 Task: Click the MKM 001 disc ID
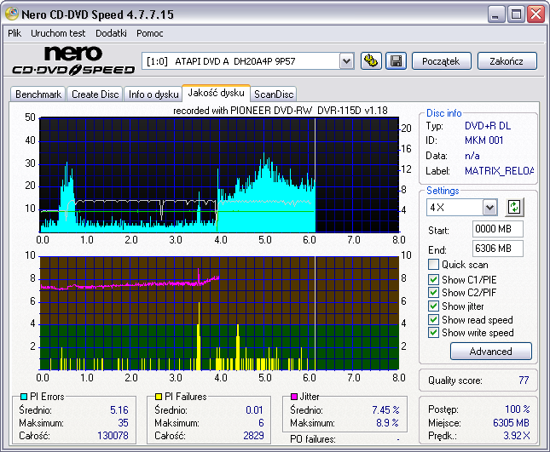[483, 140]
